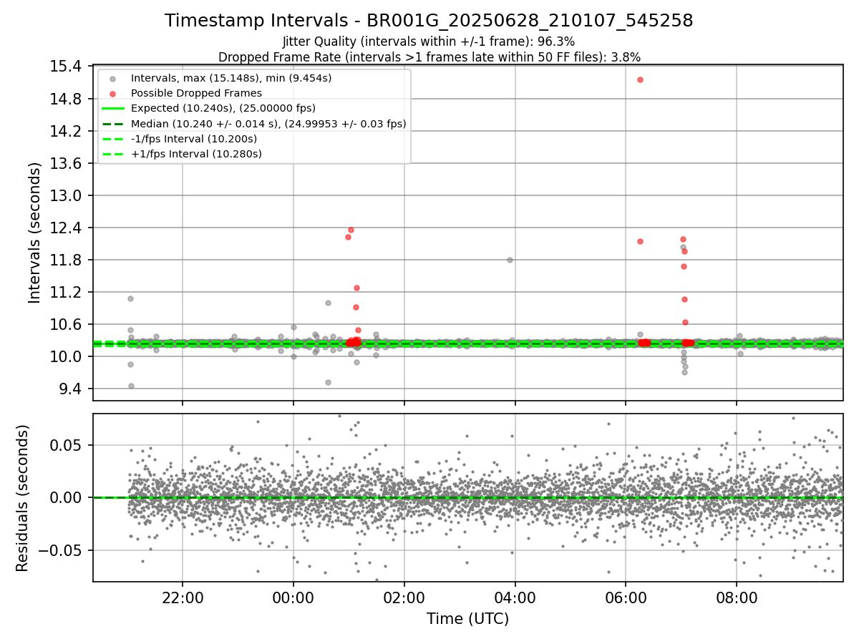Click the plot title 'Timestamp Intervals - BR001G_20250628_210107_545258'

tap(429, 21)
